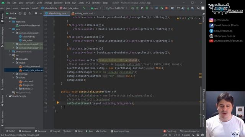The width and height of the screenshot is (245, 137).
Task: Open the Pixel 2 API 29 device dropdown
Action: click(x=117, y=8)
